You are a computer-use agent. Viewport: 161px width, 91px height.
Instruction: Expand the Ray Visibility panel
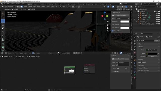[x=143, y=62]
